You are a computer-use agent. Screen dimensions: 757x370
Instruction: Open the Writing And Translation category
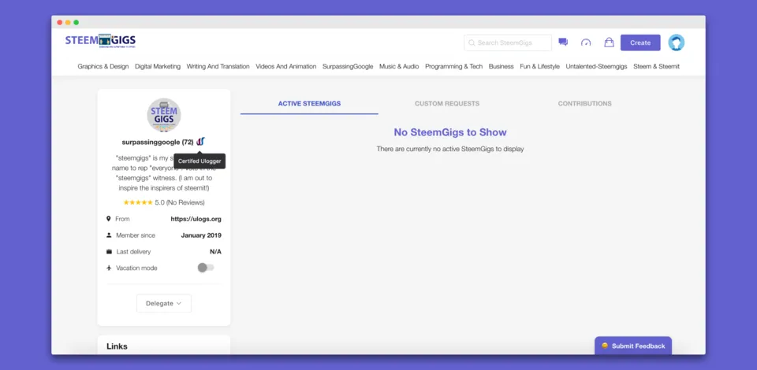[x=218, y=66]
